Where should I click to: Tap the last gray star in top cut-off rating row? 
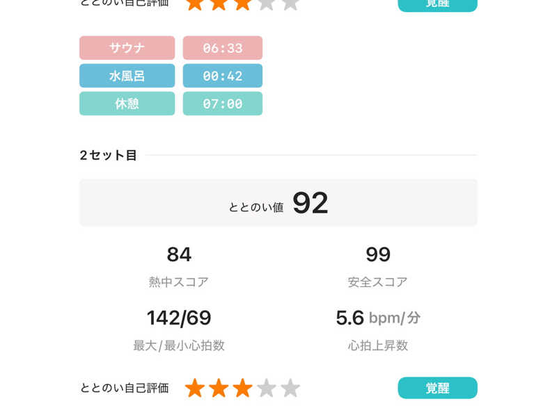pyautogui.click(x=290, y=4)
